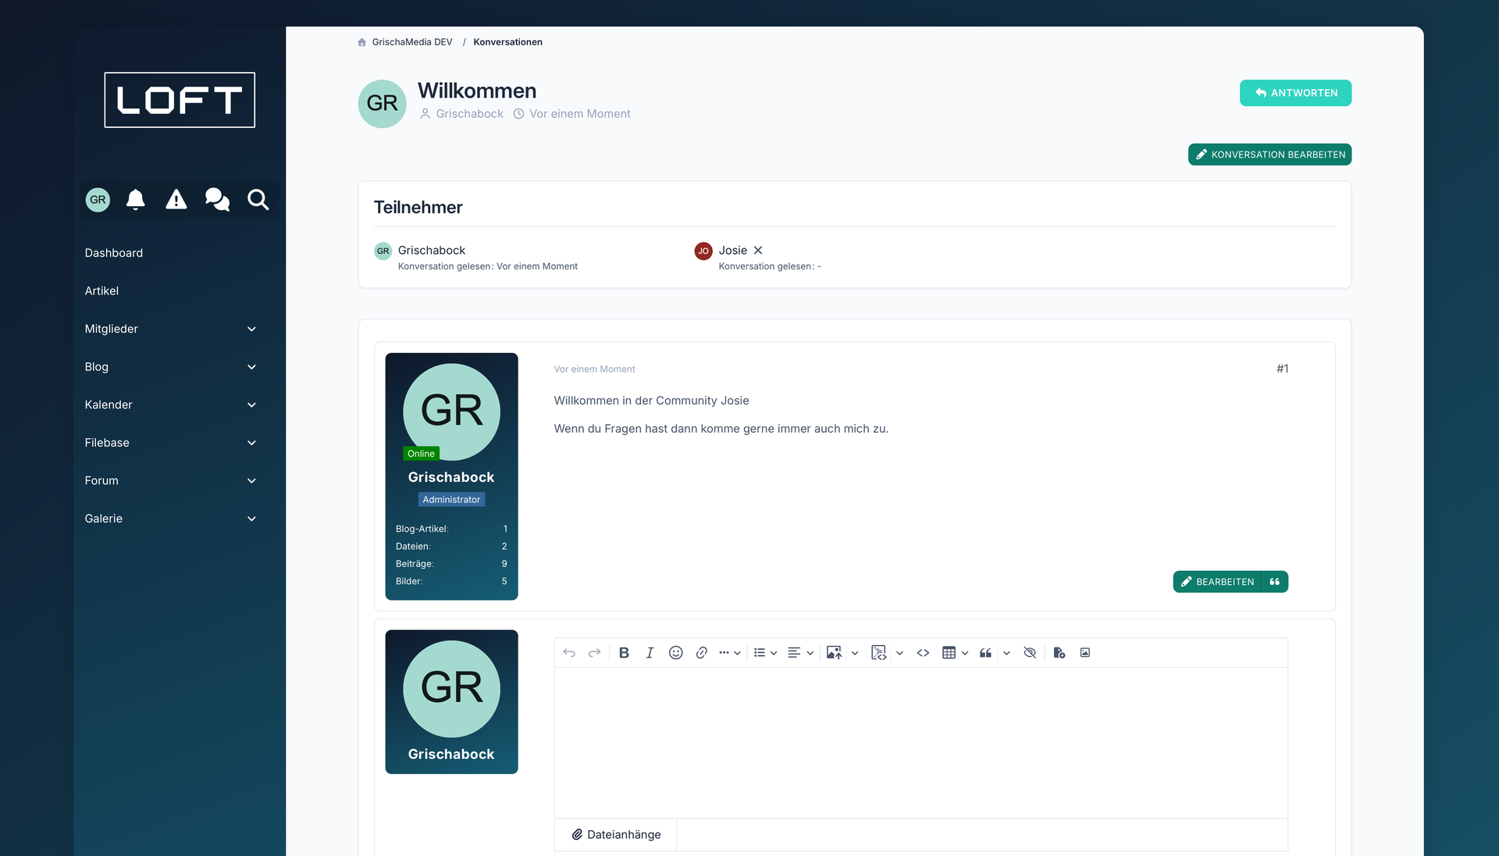This screenshot has height=856, width=1499.
Task: Insert a link in the editor
Action: click(x=701, y=653)
